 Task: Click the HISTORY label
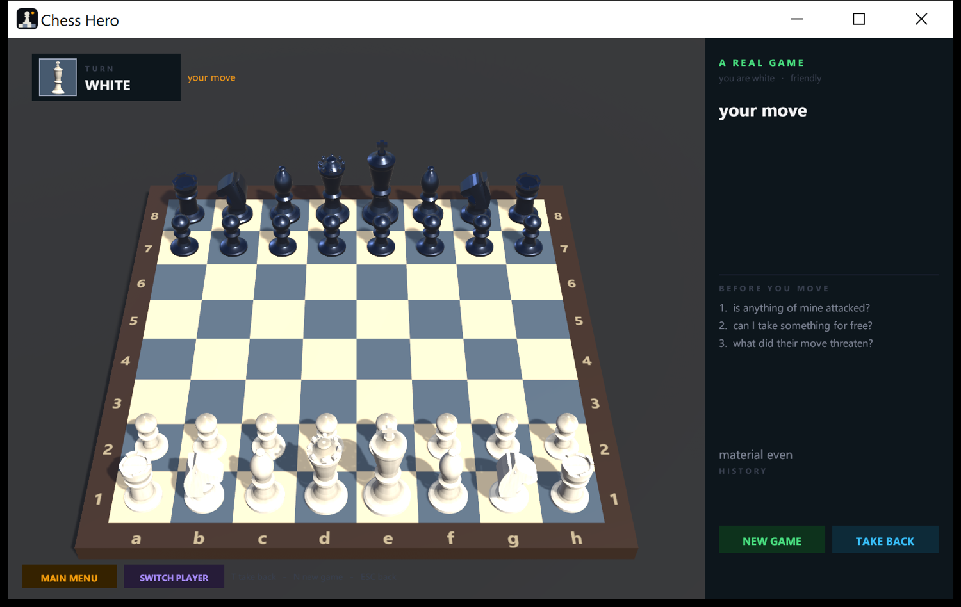pyautogui.click(x=743, y=471)
